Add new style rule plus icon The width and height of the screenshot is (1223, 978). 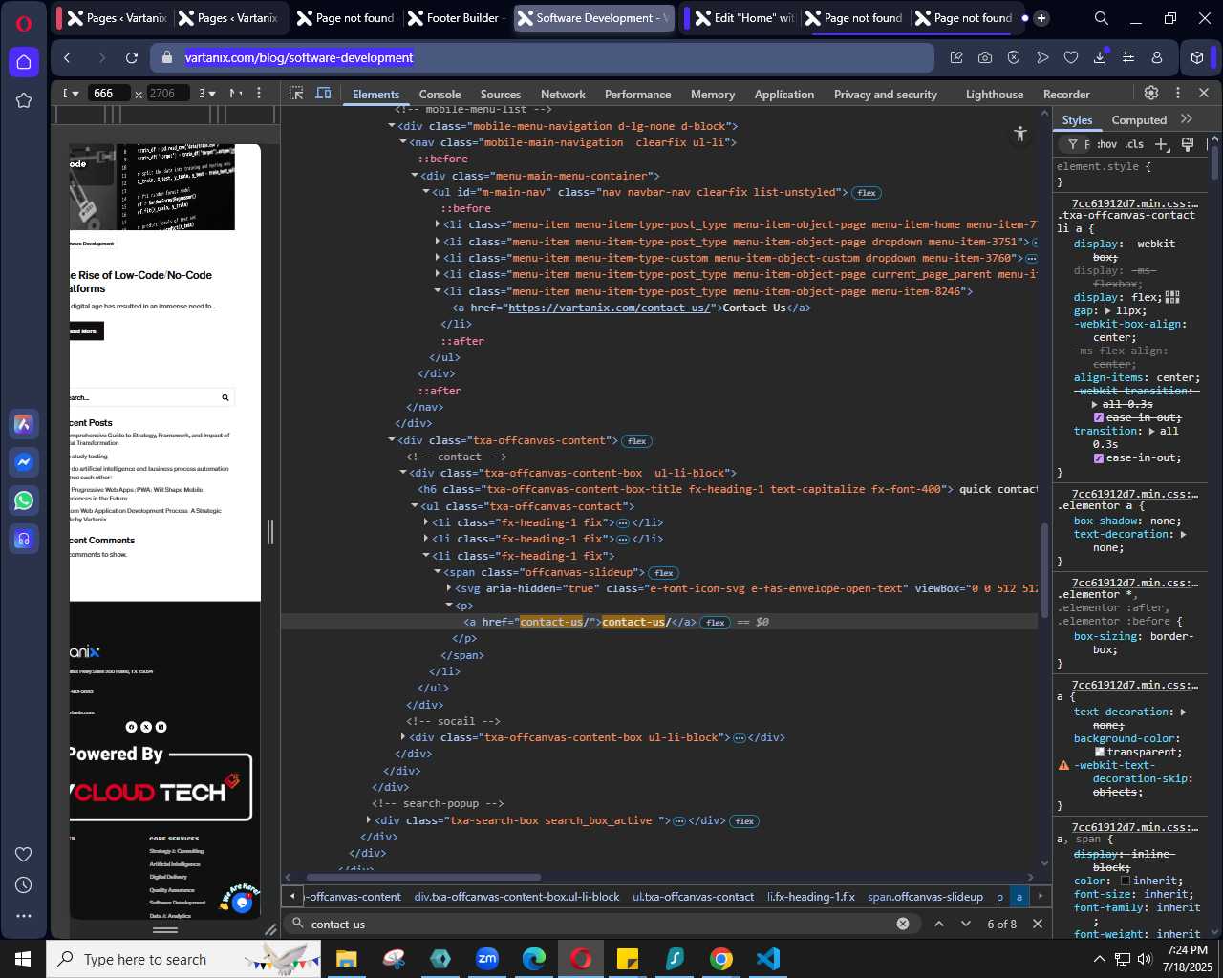click(1161, 144)
